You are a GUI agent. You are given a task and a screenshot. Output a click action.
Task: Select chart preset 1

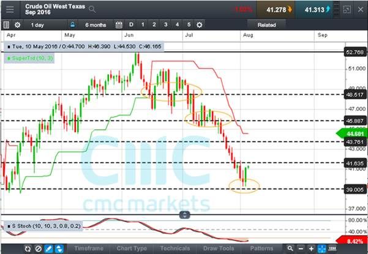pos(143,24)
